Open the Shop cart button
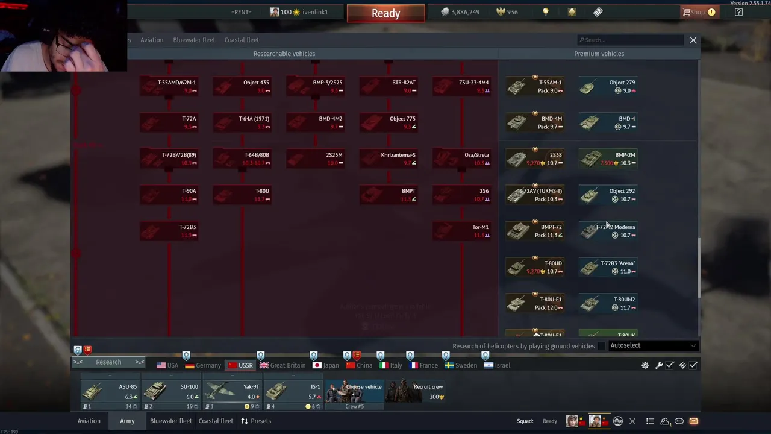The image size is (771, 434). pos(699,12)
